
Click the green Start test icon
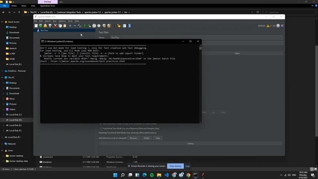[x=84, y=26]
